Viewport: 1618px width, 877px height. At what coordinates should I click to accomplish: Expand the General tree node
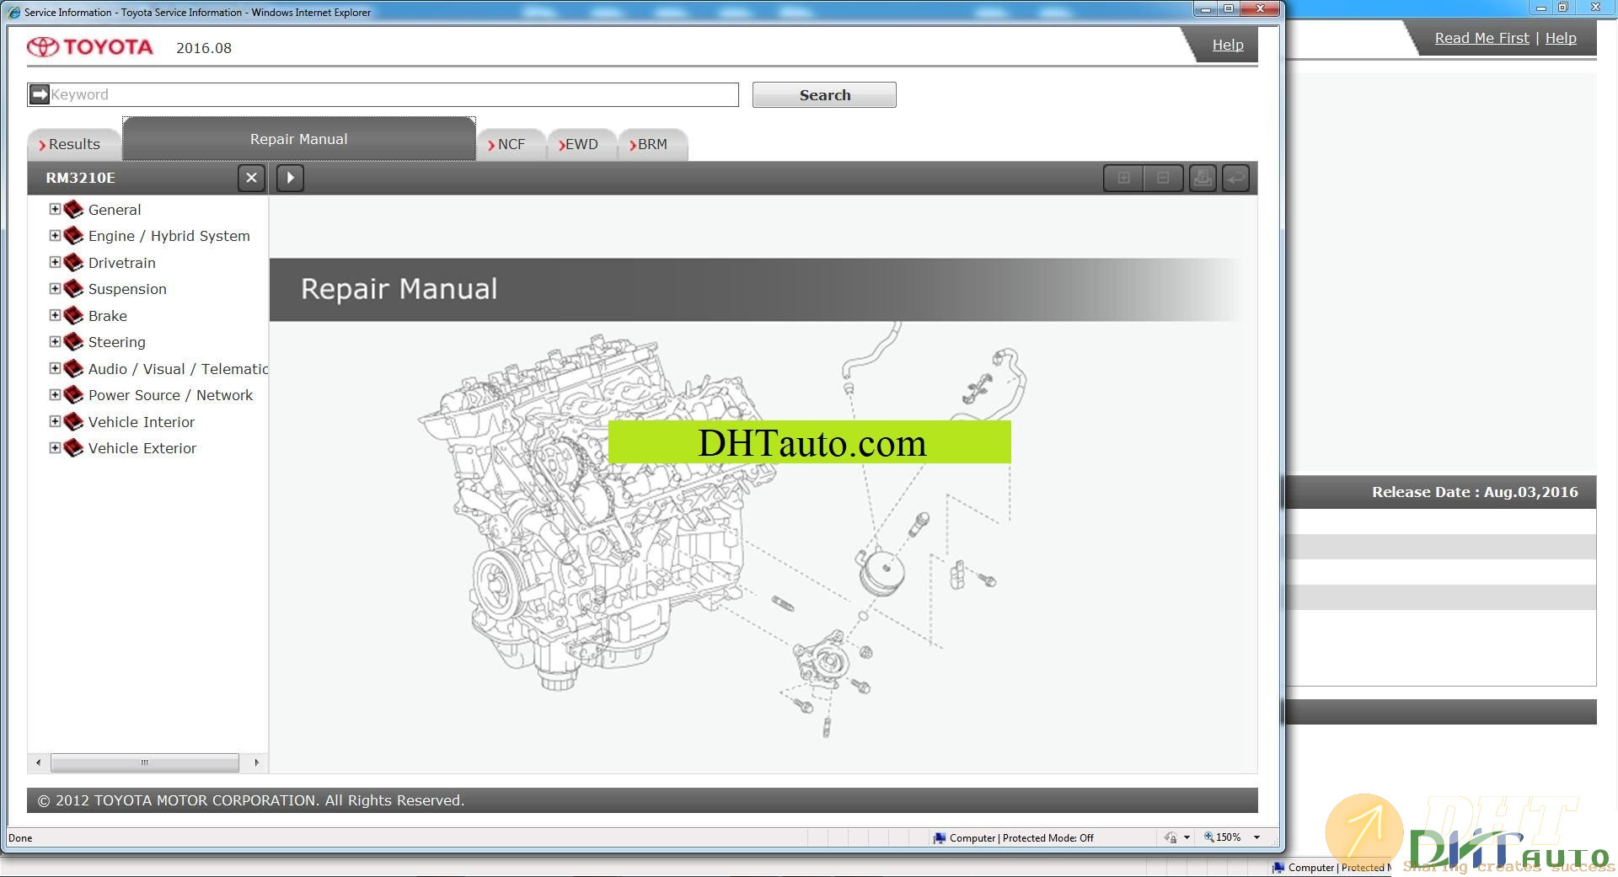(55, 209)
